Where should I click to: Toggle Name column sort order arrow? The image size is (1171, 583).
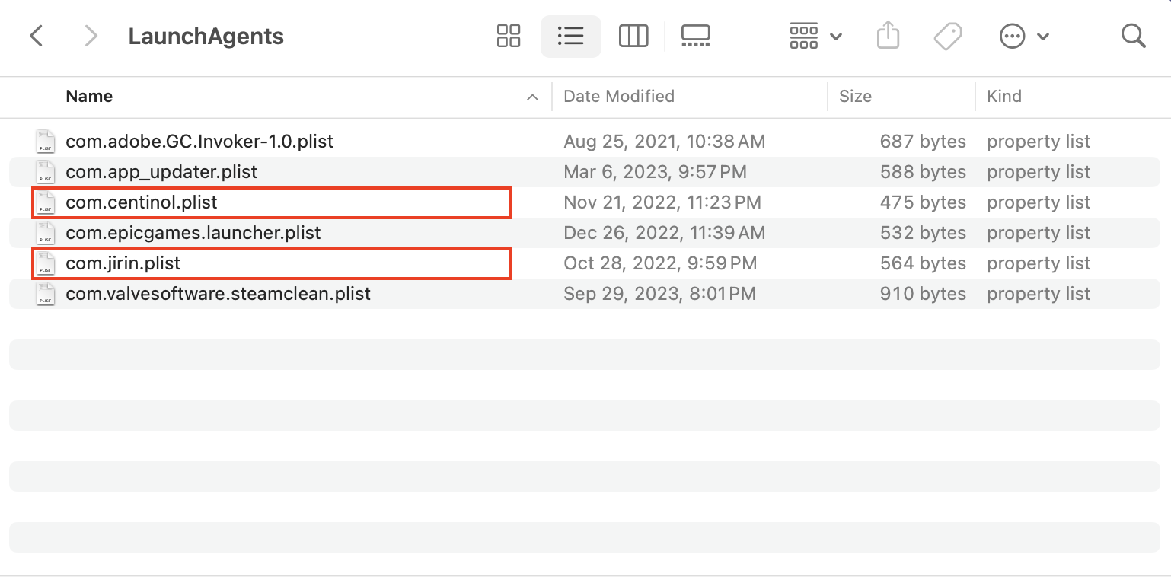point(532,97)
